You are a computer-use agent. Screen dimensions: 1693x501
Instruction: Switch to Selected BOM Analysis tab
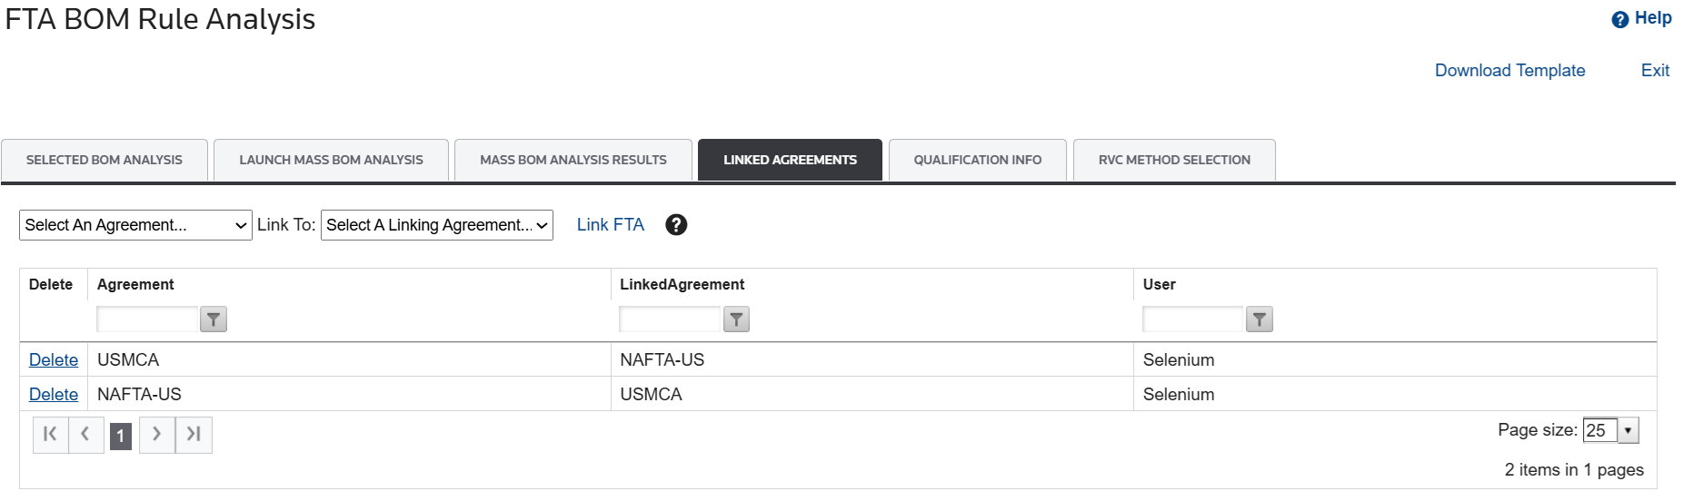click(x=105, y=160)
